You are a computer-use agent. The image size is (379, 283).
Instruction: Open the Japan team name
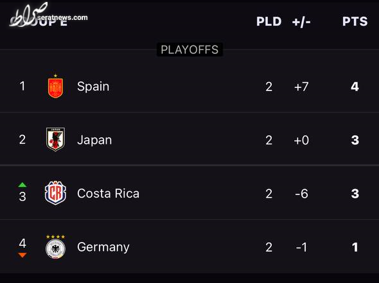(94, 140)
